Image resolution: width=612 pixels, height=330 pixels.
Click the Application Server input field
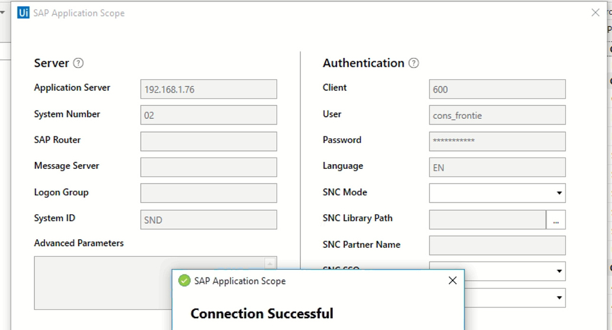pyautogui.click(x=209, y=89)
